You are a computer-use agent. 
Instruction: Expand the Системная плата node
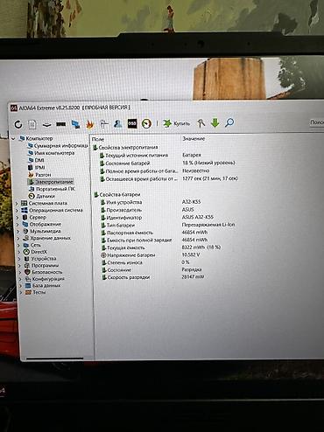tap(17, 203)
